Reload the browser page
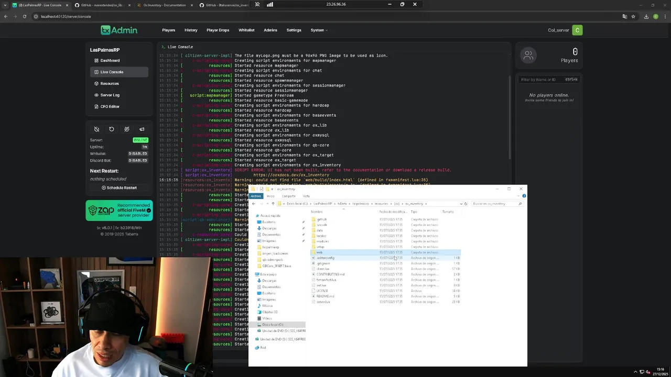This screenshot has height=377, width=671. tap(24, 16)
